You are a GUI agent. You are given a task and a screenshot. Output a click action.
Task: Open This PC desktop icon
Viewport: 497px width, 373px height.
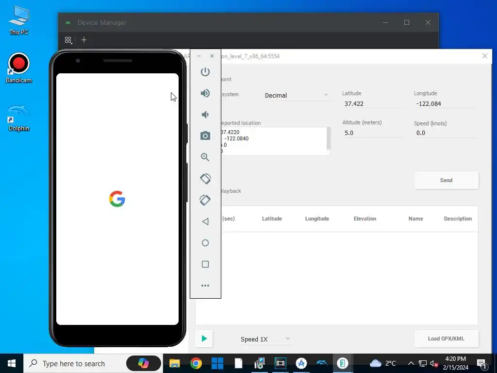pyautogui.click(x=19, y=20)
